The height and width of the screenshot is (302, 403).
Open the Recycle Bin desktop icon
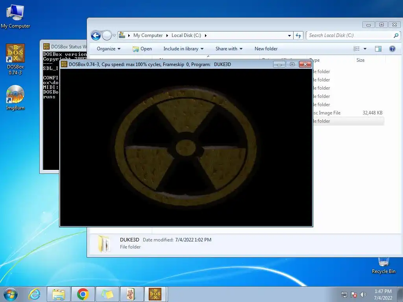(383, 266)
